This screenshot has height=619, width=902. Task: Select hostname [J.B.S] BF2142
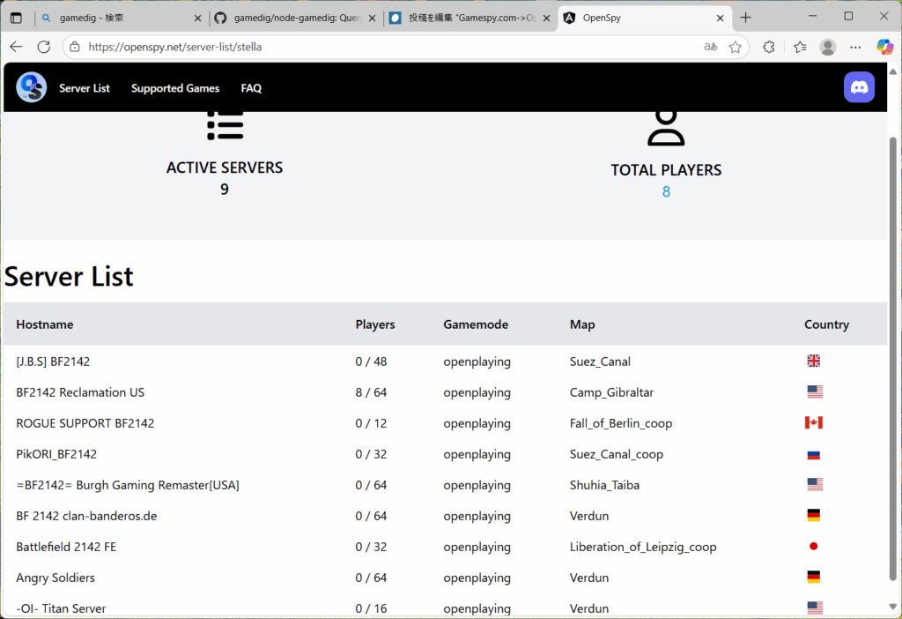(x=53, y=362)
